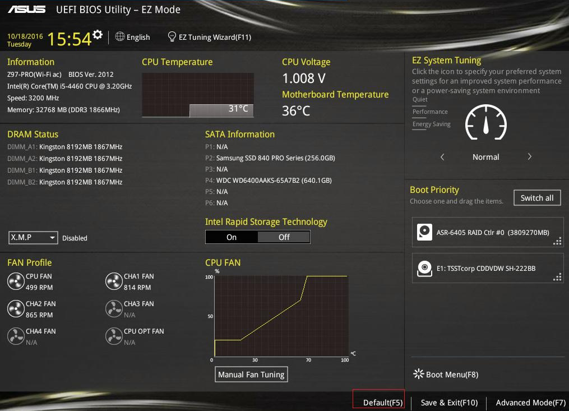This screenshot has height=411, width=569.
Task: Click the TSSTcorp optical drive icon
Action: [424, 269]
